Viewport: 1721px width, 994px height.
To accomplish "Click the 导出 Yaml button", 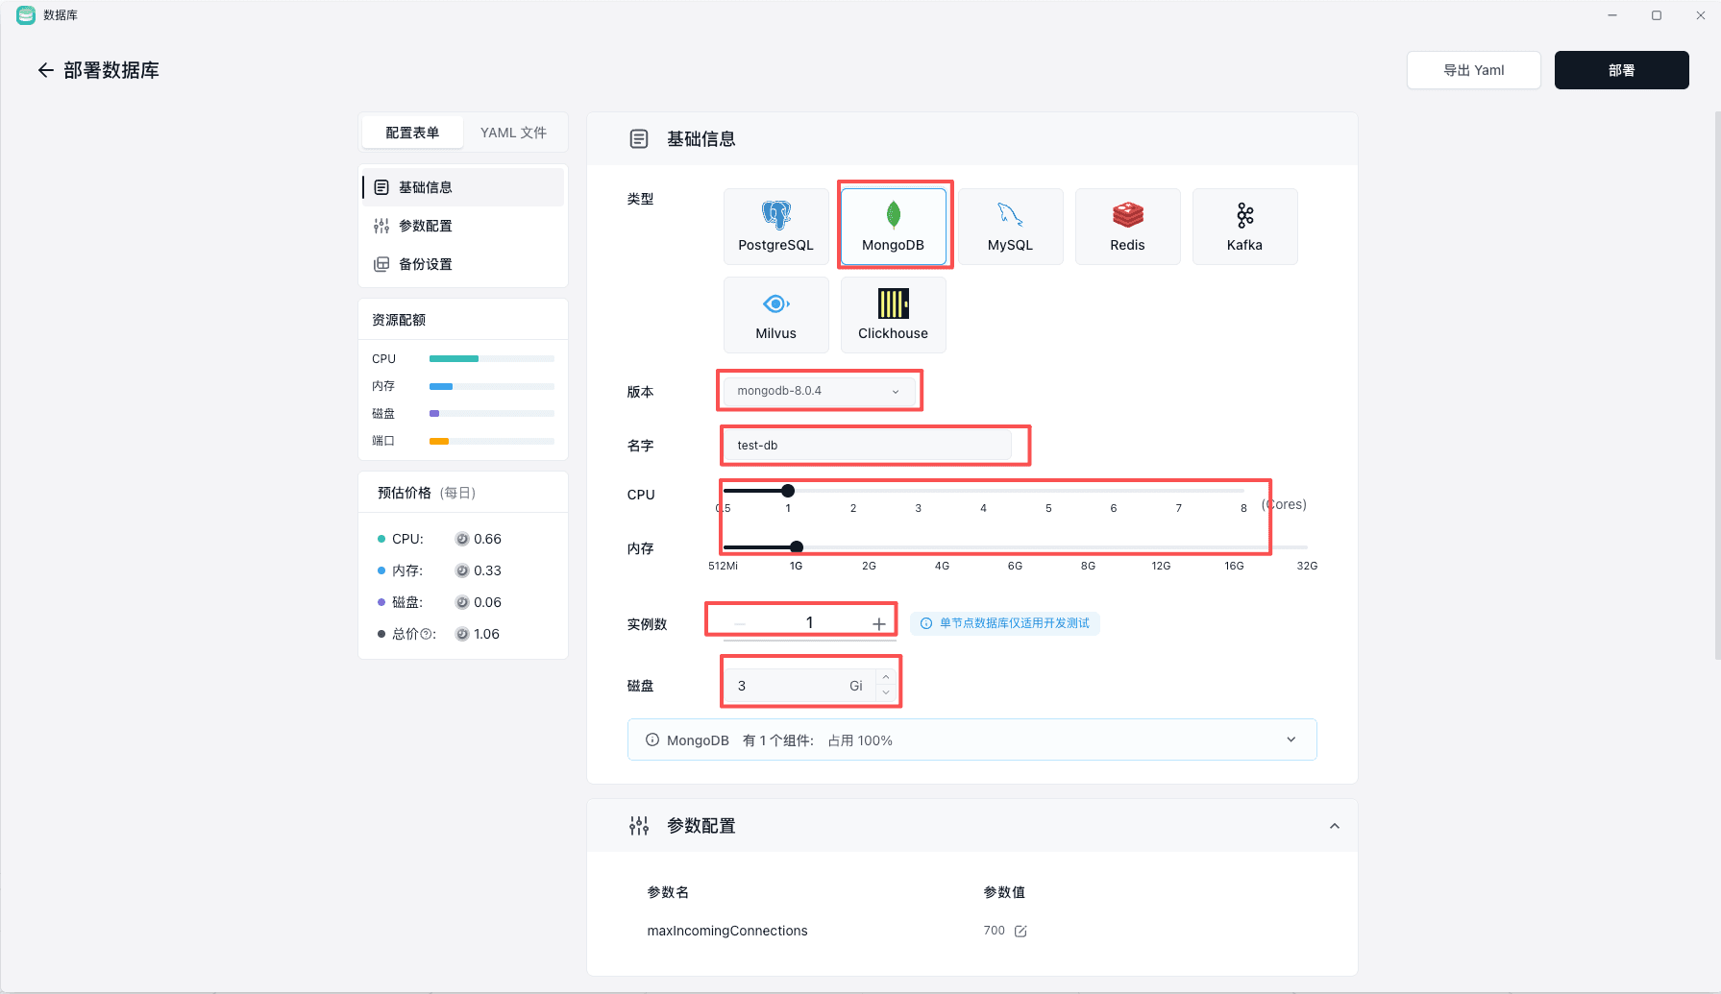I will click(1473, 70).
